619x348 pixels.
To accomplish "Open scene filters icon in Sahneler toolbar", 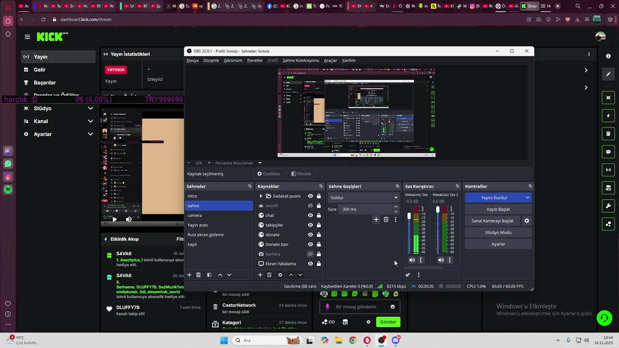I will pyautogui.click(x=209, y=275).
